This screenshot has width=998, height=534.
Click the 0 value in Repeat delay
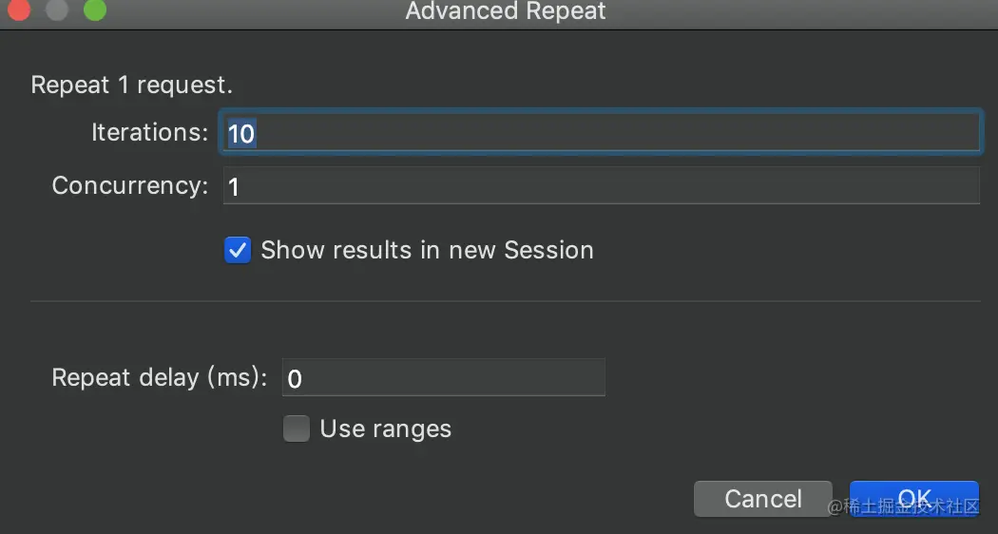[295, 379]
